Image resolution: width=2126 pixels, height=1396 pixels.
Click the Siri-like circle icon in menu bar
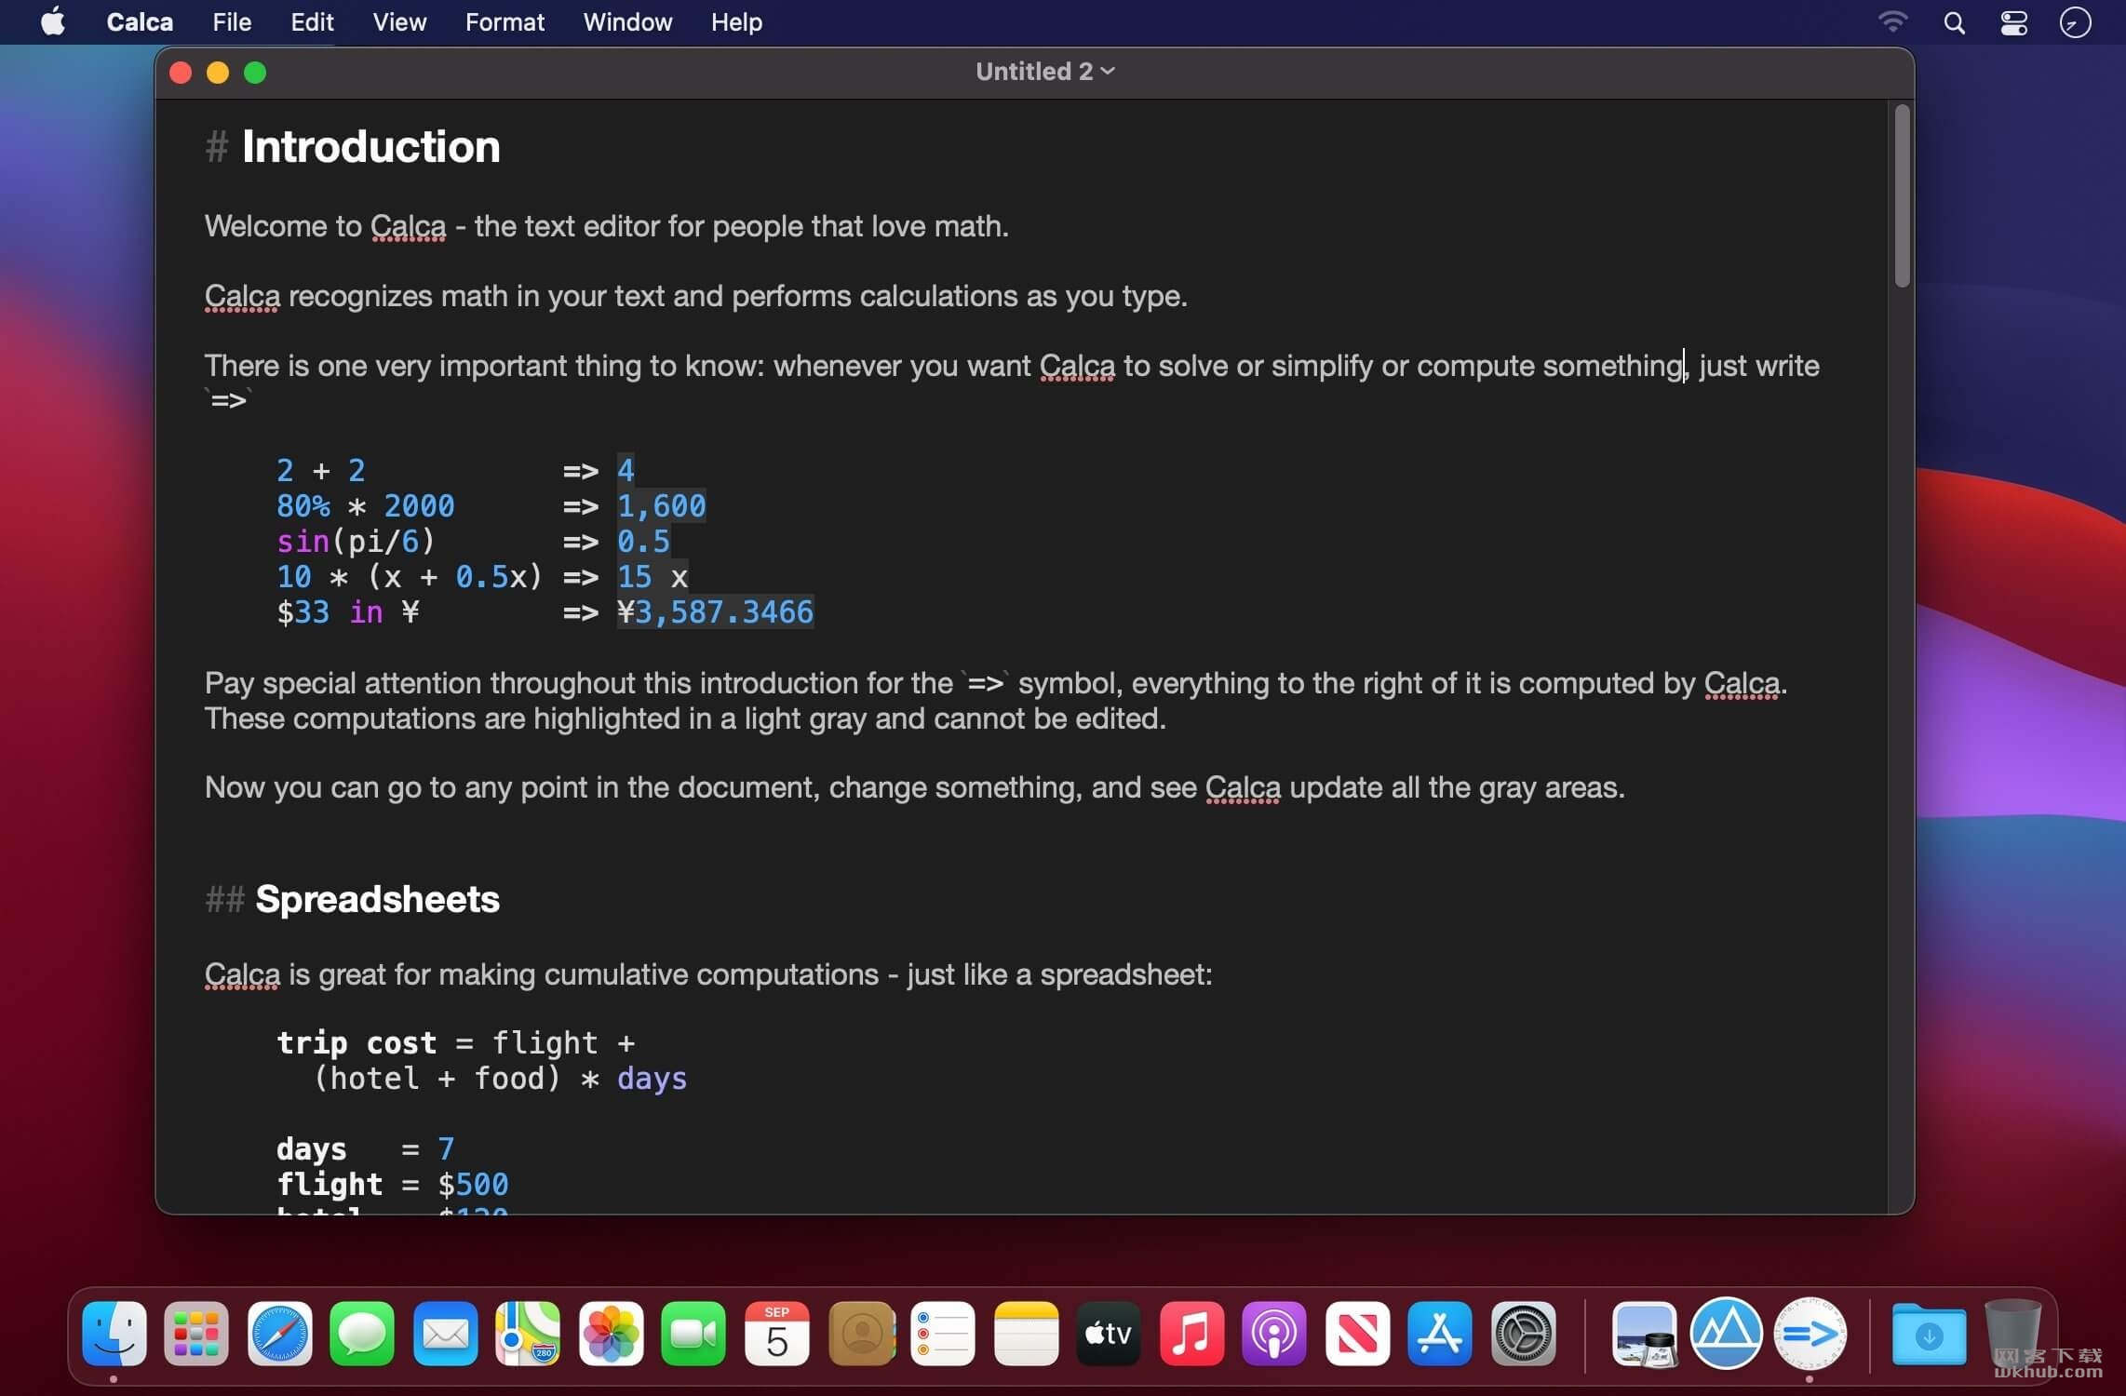pos(2075,21)
